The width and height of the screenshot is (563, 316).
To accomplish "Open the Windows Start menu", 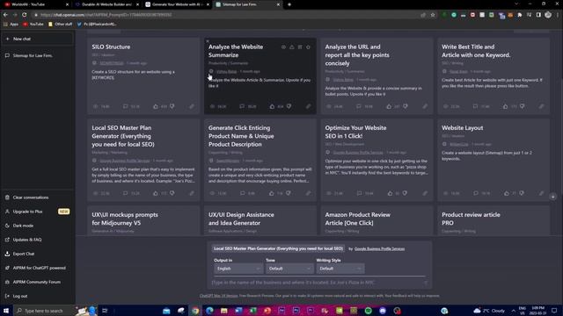I will pyautogui.click(x=6, y=311).
